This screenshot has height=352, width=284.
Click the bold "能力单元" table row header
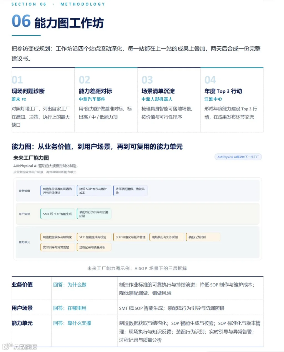coord(22,323)
